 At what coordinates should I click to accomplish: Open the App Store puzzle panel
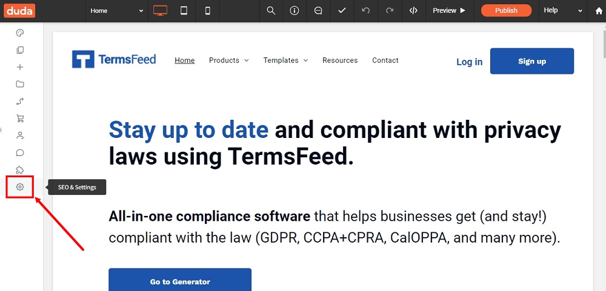[20, 170]
